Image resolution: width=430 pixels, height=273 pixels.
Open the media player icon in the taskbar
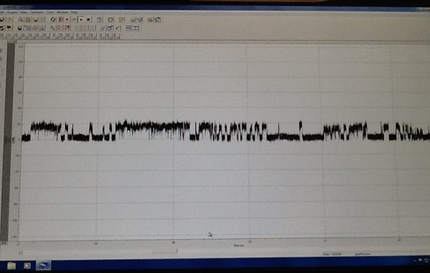(27, 265)
